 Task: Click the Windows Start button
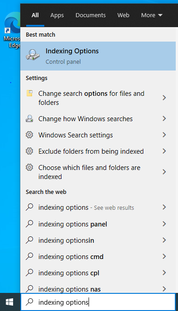pyautogui.click(x=9, y=302)
